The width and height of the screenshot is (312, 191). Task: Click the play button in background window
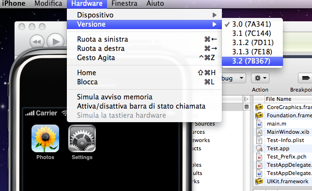[x=56, y=41]
